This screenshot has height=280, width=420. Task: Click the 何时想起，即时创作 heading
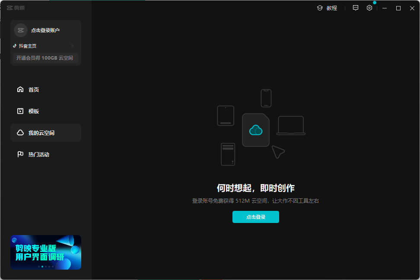[255, 188]
